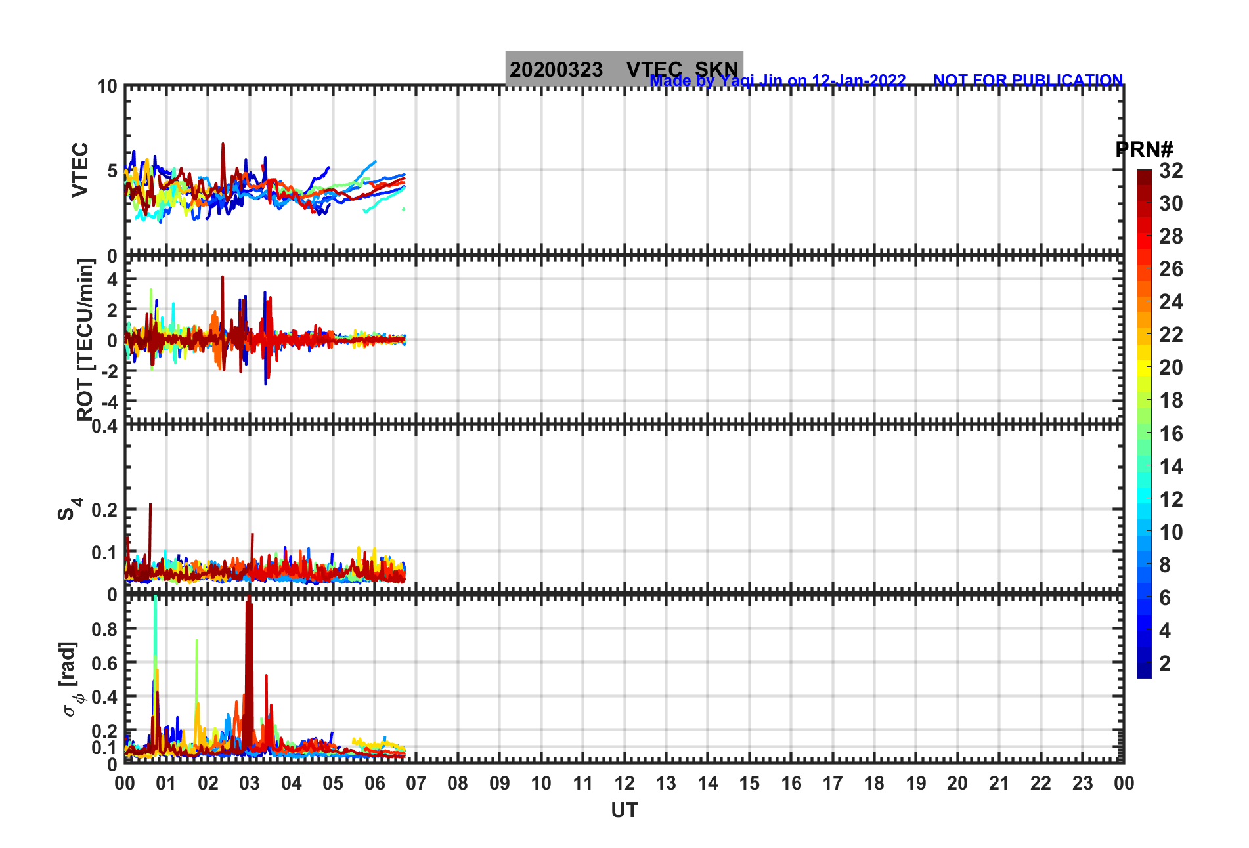
Task: Click the ROT [TECU/min] axis label
Action: (x=85, y=339)
